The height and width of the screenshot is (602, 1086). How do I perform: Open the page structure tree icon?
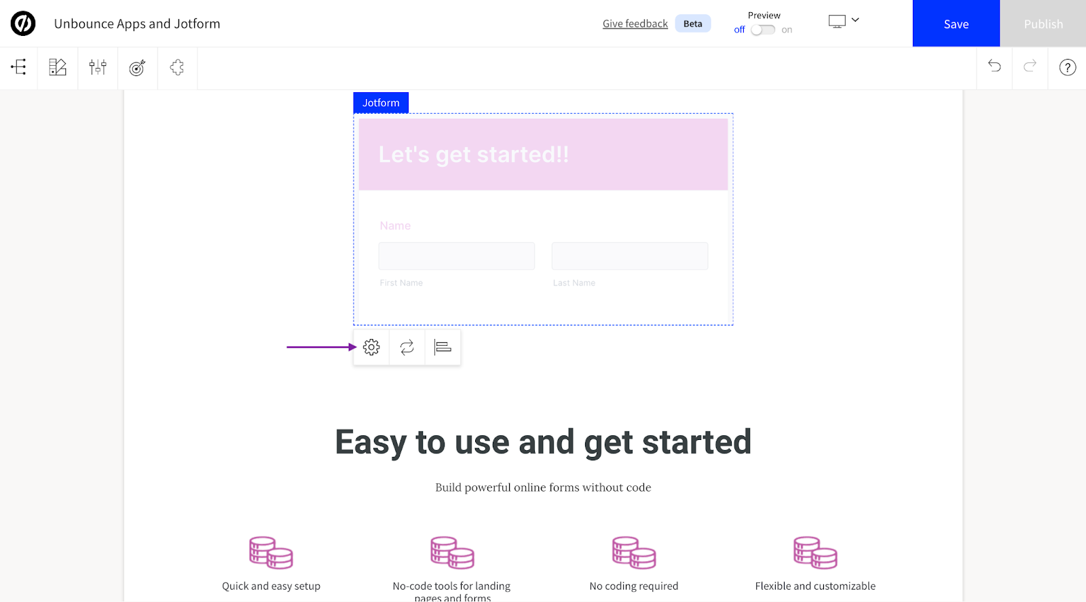click(x=18, y=67)
